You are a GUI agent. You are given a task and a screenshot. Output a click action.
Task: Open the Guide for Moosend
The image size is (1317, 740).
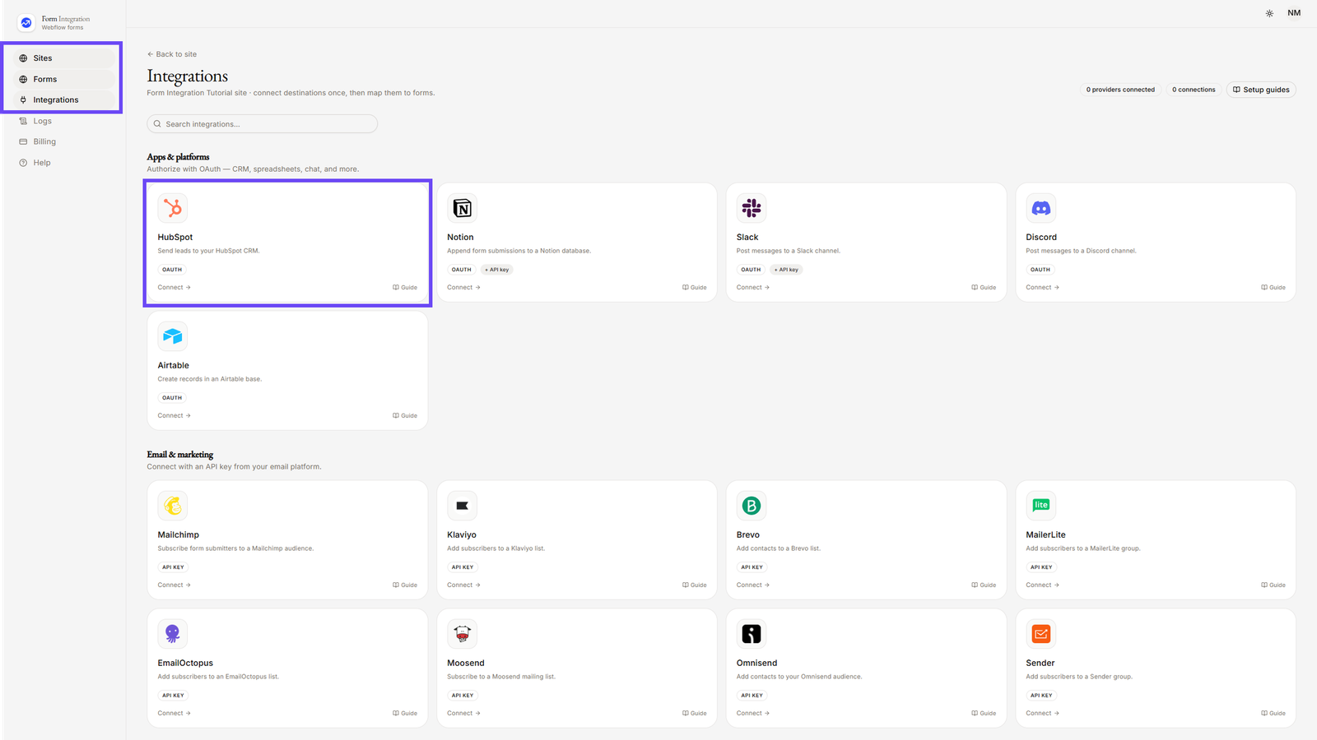tap(695, 714)
